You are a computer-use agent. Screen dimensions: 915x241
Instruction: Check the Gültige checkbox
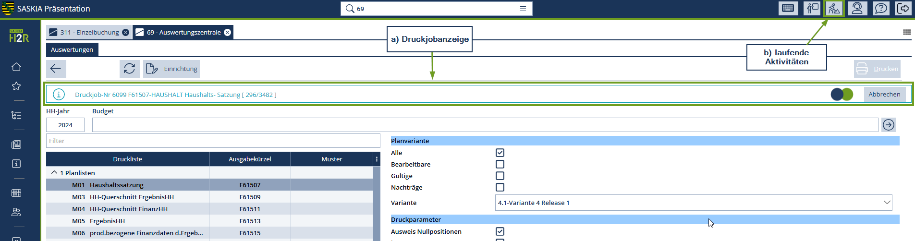[500, 176]
